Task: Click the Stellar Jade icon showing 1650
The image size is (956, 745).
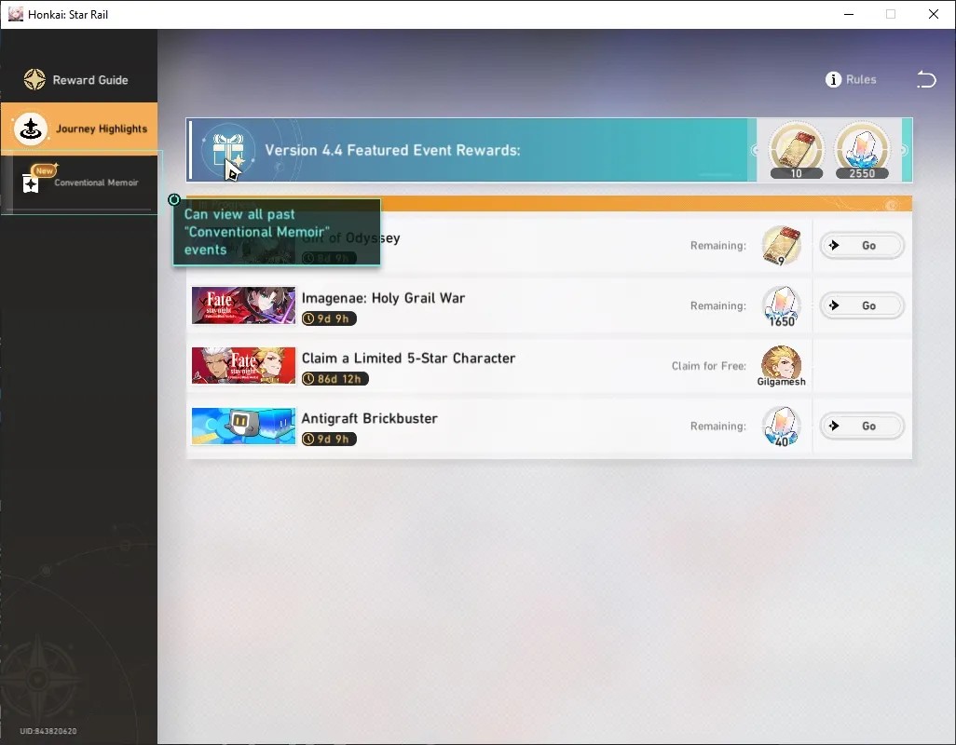Action: (x=782, y=306)
